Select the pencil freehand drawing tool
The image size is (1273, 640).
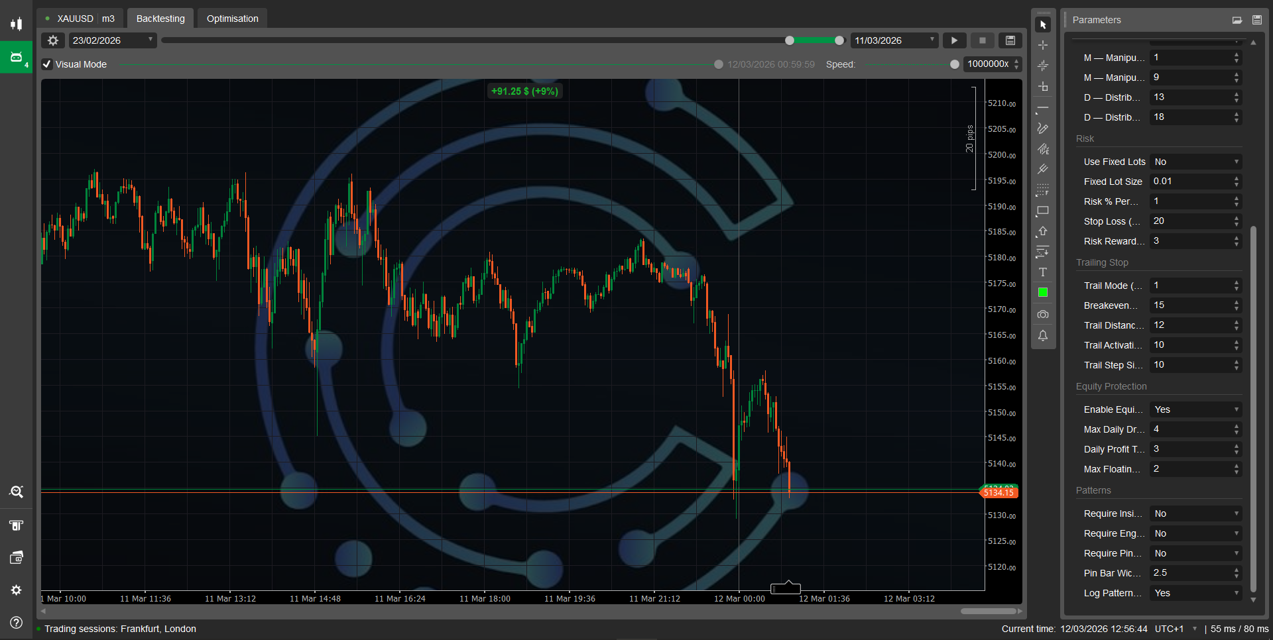tap(1043, 129)
